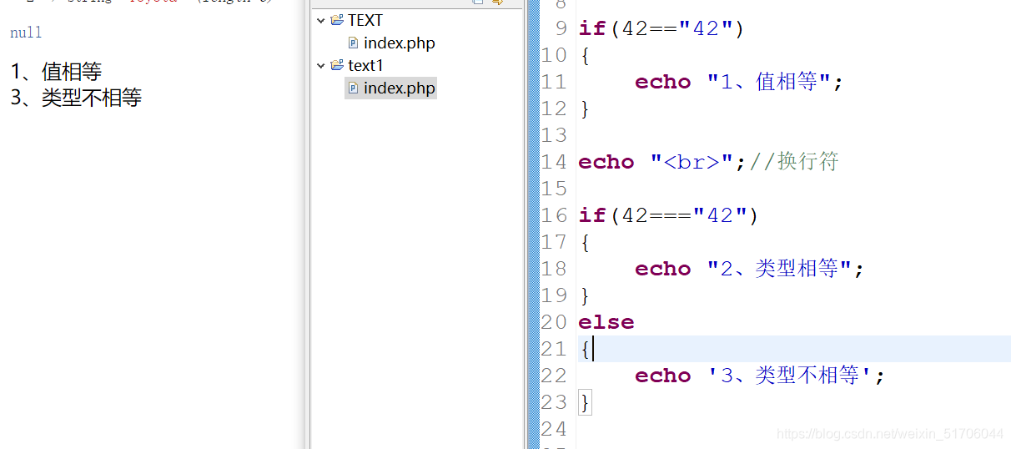The image size is (1011, 449).
Task: Click line number 11 in gutter
Action: 554,82
